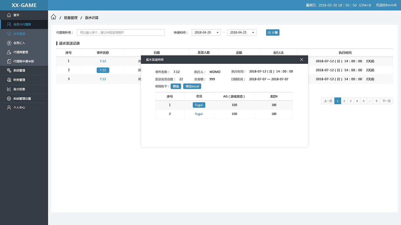
Task: Select pagination page 3
Action: click(x=351, y=101)
